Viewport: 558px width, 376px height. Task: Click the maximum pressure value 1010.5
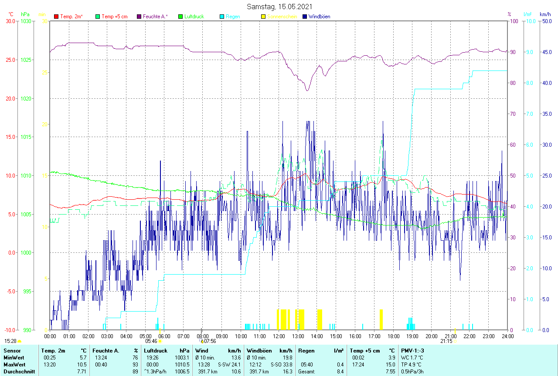182,364
